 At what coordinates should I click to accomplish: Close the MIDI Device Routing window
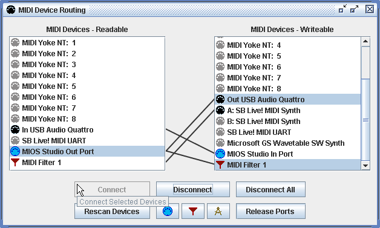370,9
